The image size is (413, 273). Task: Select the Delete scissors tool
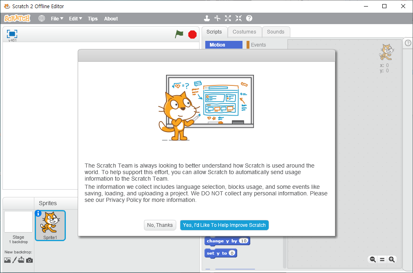[x=218, y=18]
